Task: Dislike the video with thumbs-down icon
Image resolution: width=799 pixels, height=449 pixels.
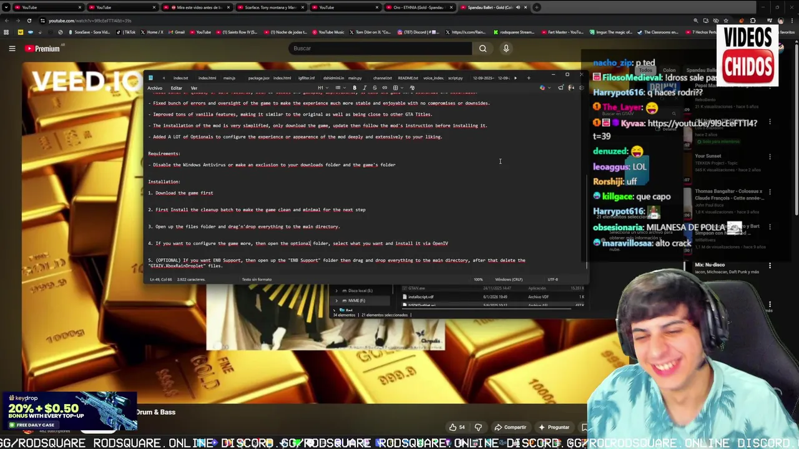Action: (x=478, y=427)
